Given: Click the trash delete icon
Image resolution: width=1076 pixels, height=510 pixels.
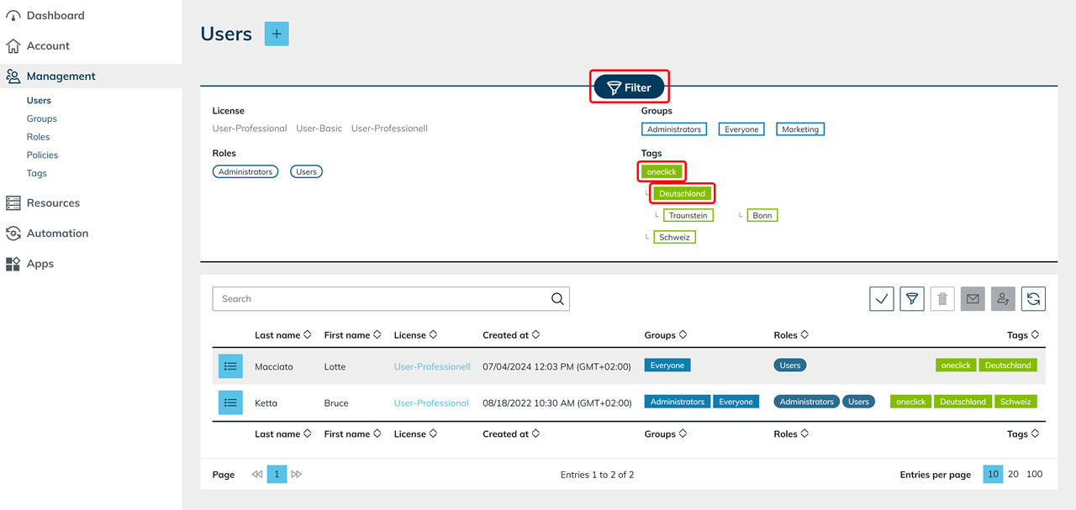Looking at the screenshot, I should [x=942, y=299].
